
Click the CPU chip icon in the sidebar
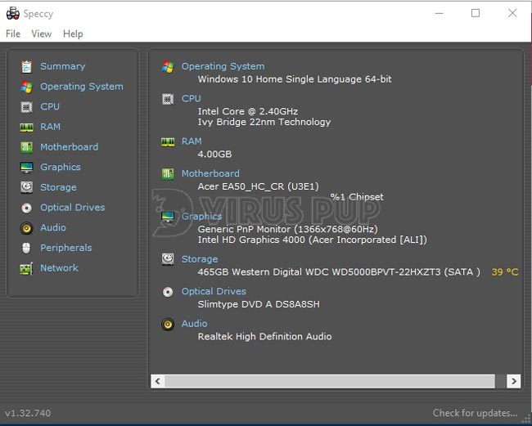coord(26,107)
